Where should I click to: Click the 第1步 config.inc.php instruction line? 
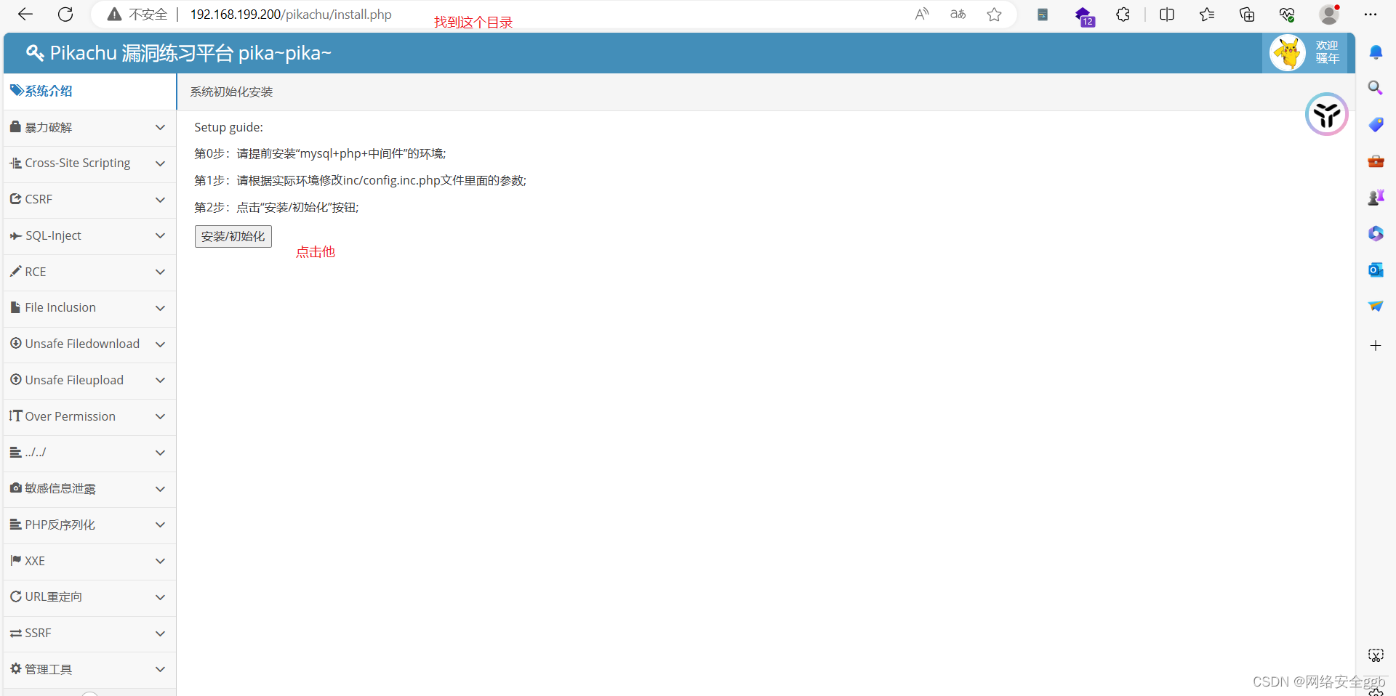[360, 180]
